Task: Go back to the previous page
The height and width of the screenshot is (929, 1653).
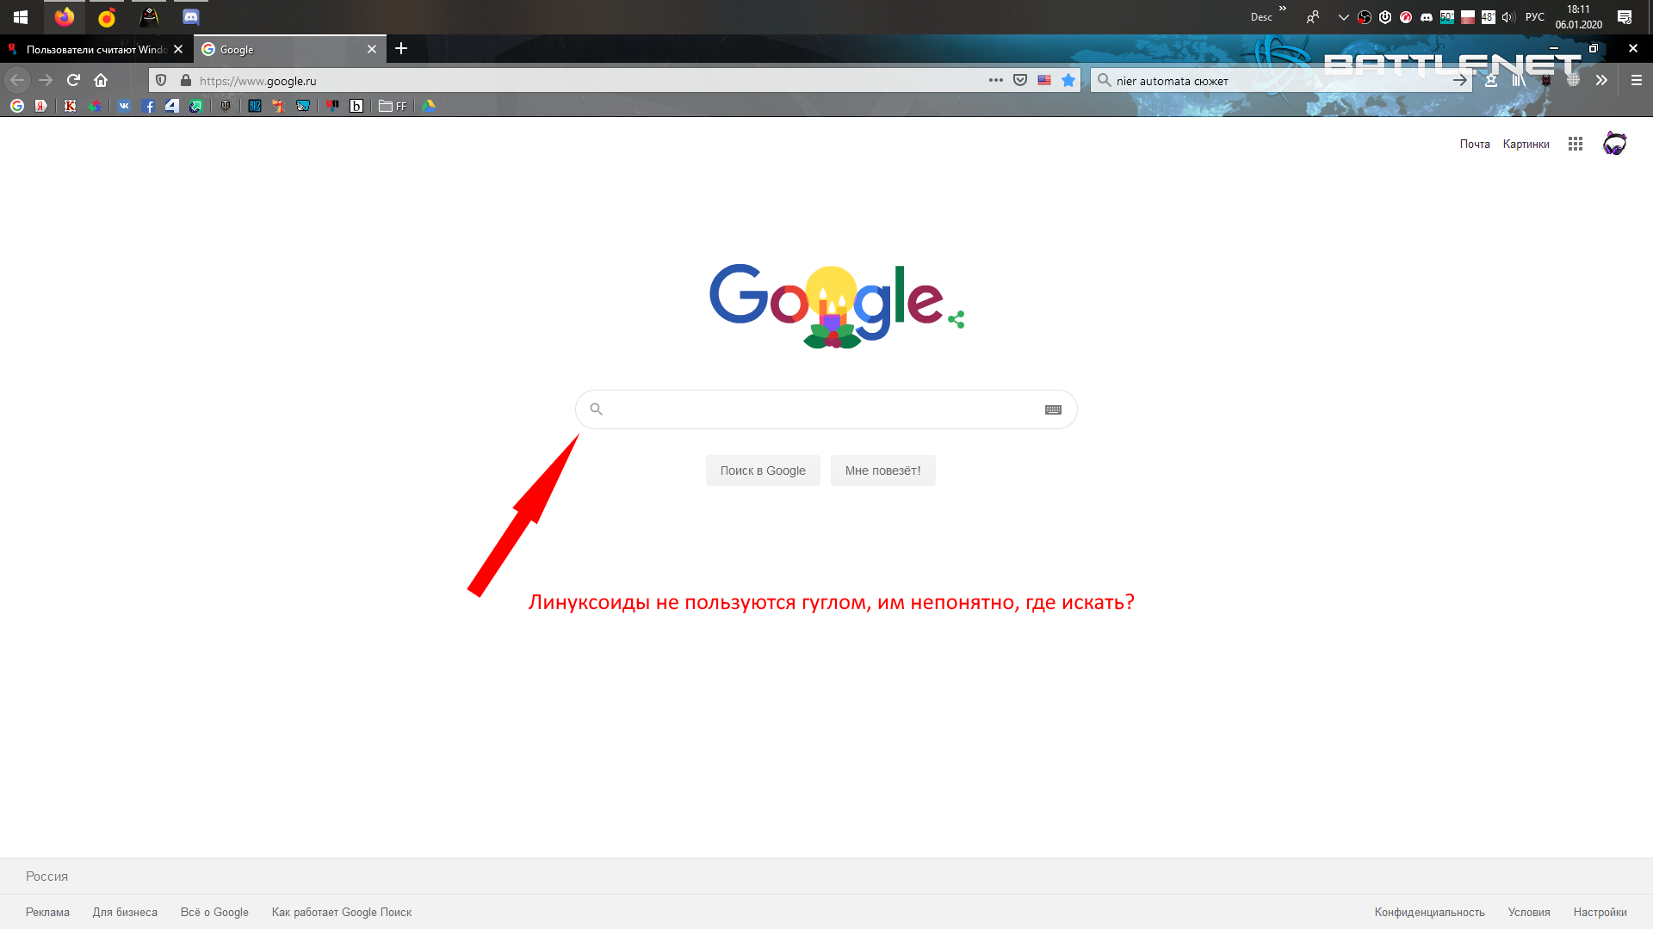Action: pyautogui.click(x=17, y=80)
